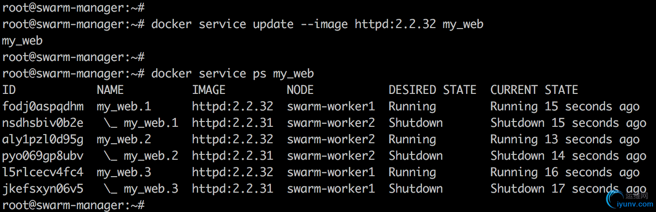Viewport: 656px width, 212px height.
Task: Select the jkefsxyn06v5 task ID
Action: 43,189
